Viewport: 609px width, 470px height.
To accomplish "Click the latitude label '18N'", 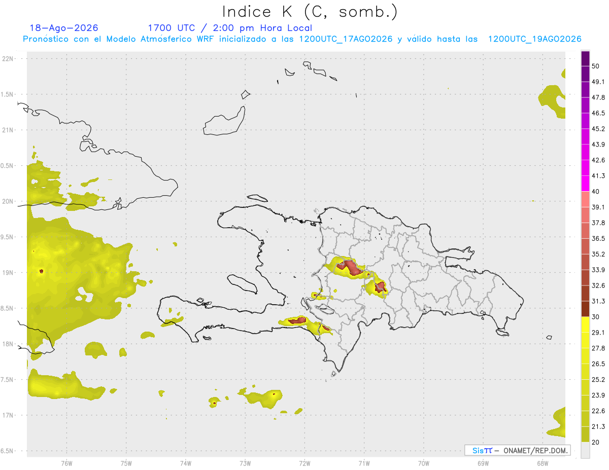I will point(9,344).
